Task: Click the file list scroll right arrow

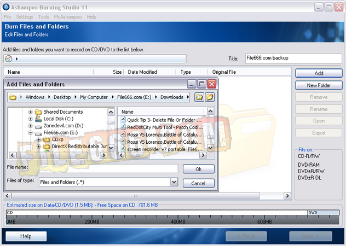Action: pos(203,155)
